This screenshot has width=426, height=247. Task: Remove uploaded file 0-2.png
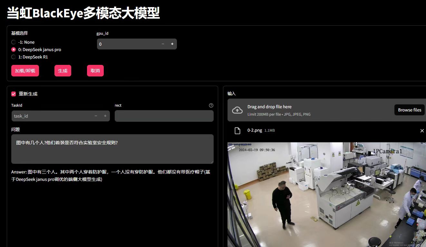tap(422, 131)
